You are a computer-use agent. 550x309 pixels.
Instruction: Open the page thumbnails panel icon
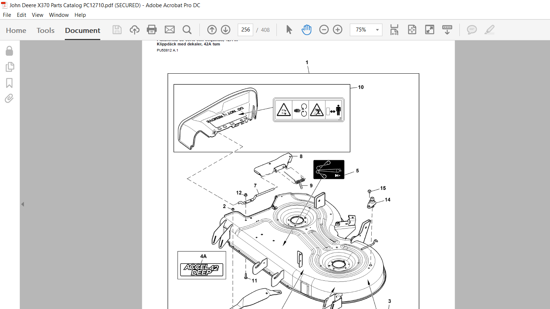pos(10,67)
